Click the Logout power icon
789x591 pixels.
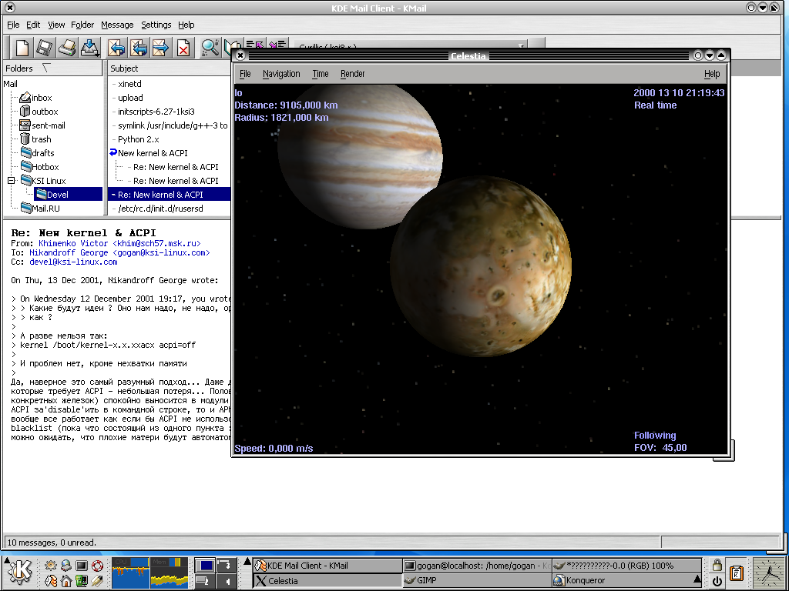click(717, 581)
